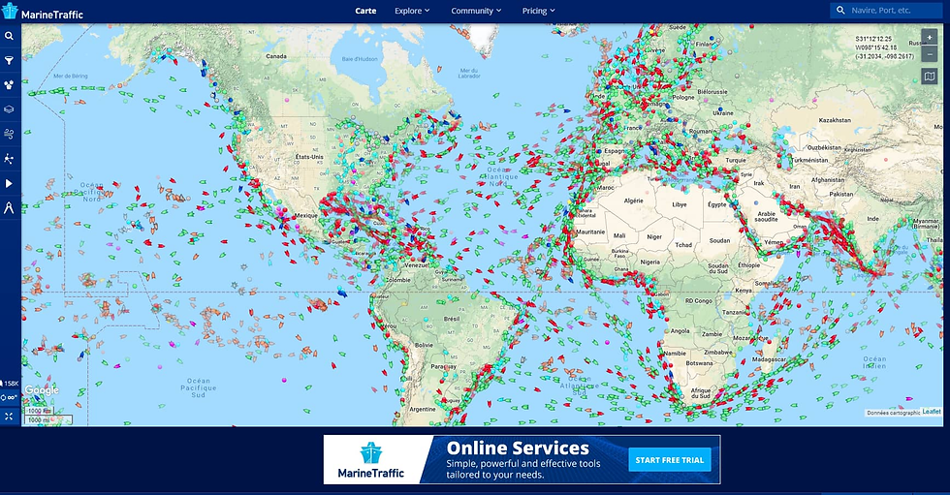Select the Carte menu item
This screenshot has height=495, width=950.
pyautogui.click(x=365, y=11)
